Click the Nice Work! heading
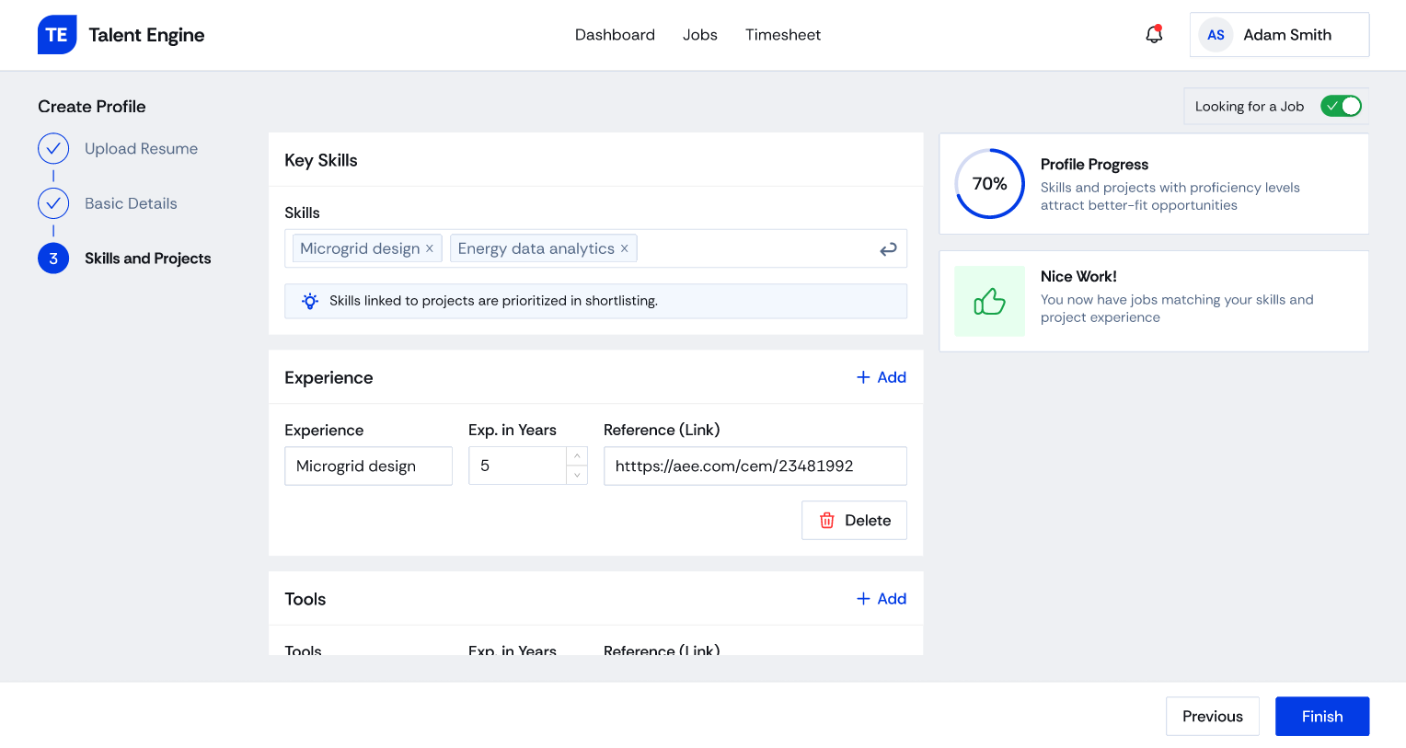 click(1078, 276)
